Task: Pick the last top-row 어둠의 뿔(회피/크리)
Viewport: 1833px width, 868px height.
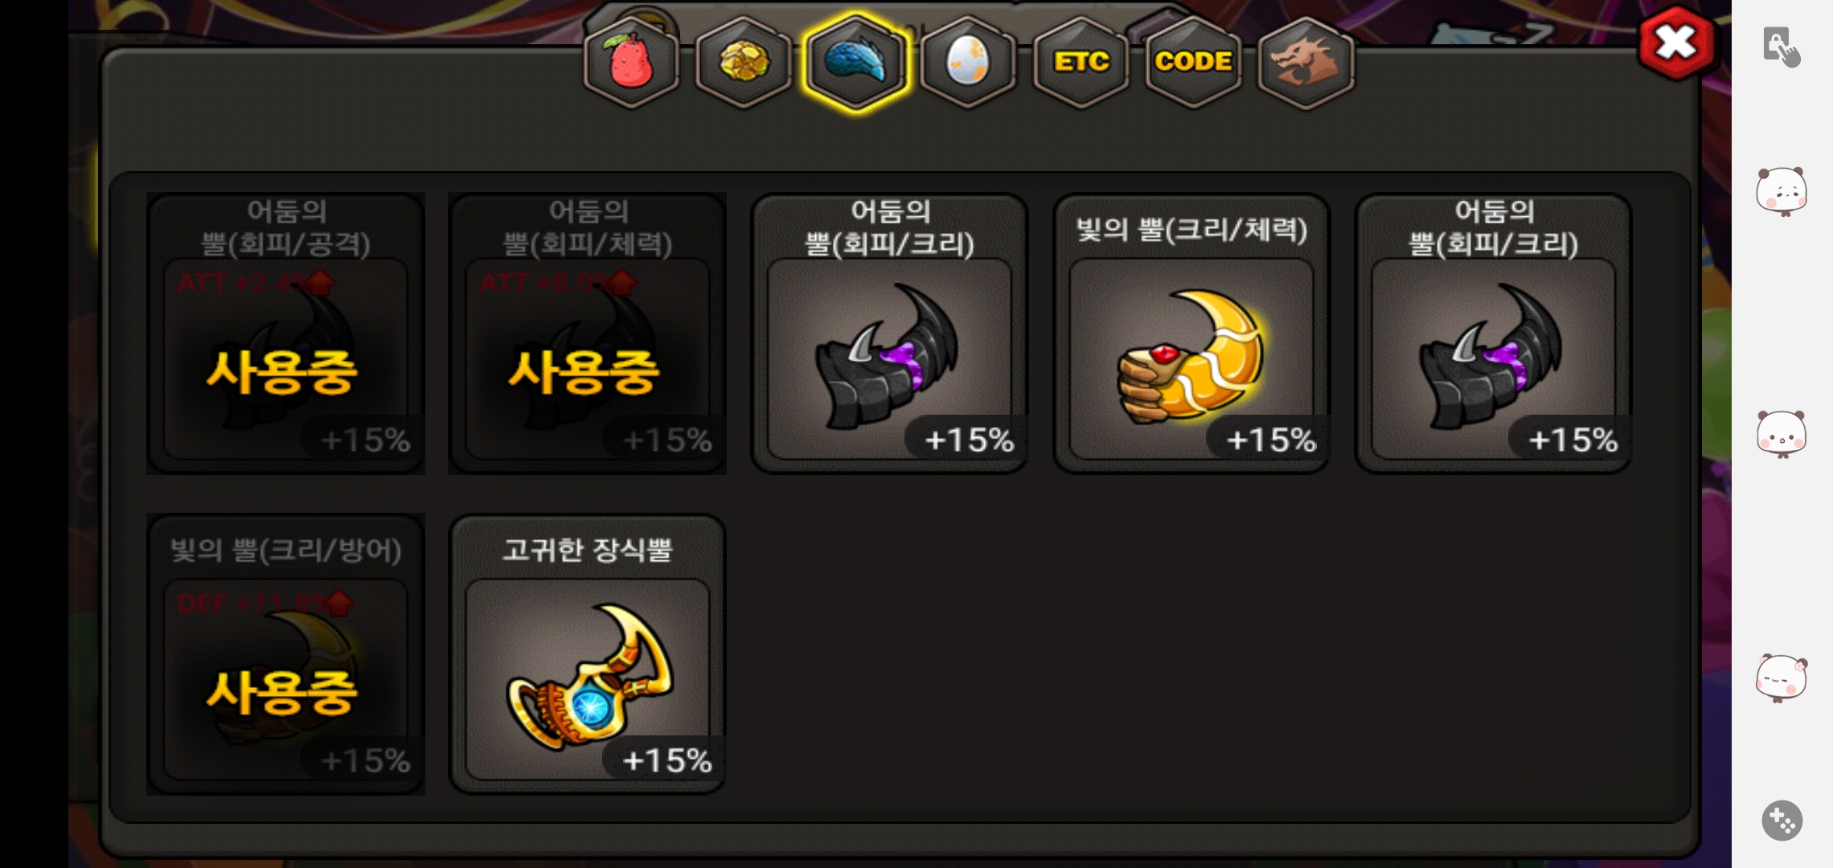Action: point(1493,333)
